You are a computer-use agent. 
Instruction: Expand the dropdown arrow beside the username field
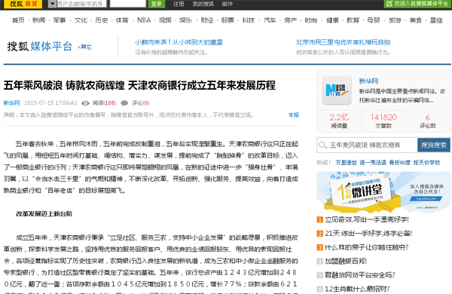52,4
